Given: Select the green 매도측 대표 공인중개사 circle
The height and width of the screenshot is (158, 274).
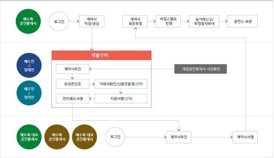Looking at the screenshot, I should 29,137.
